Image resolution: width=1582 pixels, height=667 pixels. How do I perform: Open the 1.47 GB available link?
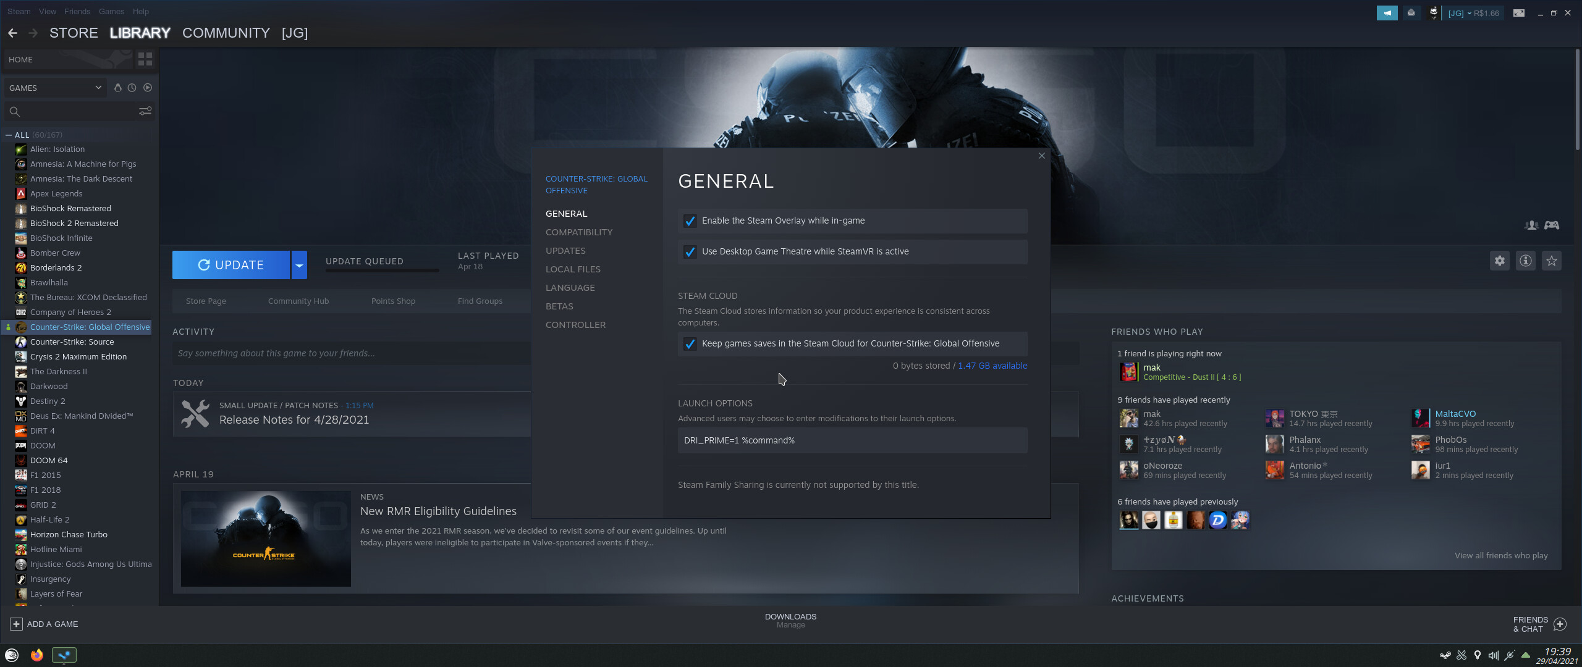(992, 366)
